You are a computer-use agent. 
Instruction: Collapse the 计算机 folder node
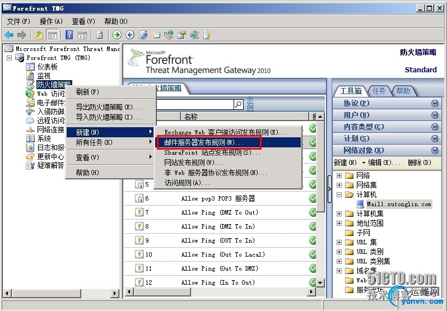click(x=339, y=194)
